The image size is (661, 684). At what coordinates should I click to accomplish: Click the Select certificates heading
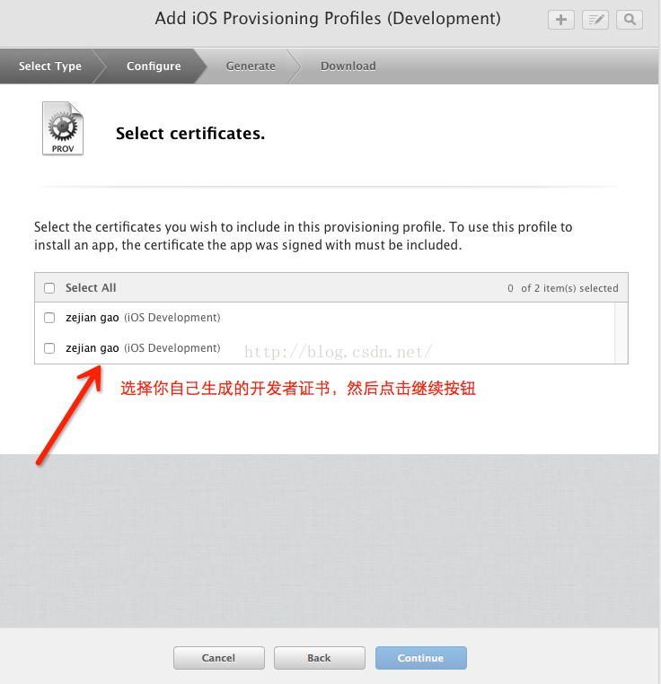pyautogui.click(x=190, y=134)
